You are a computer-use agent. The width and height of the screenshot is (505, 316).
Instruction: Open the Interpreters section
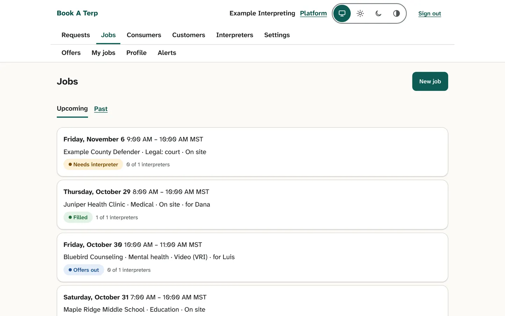click(x=235, y=35)
